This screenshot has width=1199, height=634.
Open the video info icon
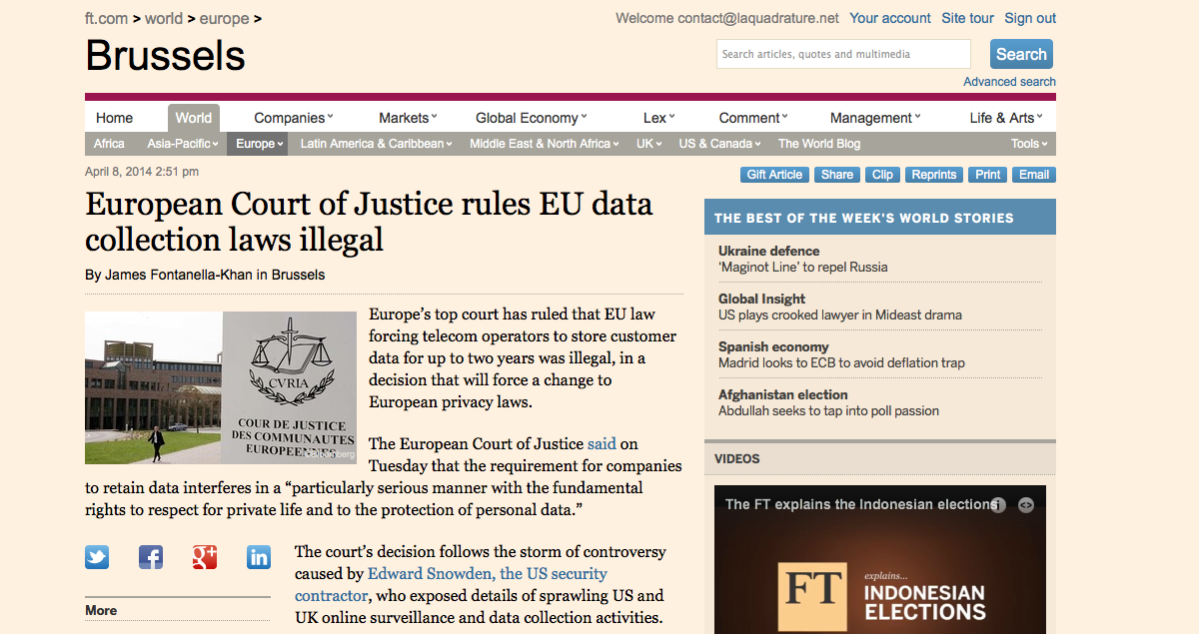(997, 505)
